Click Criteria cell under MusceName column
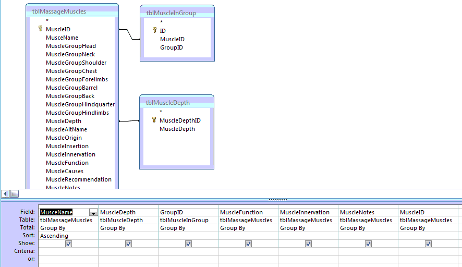The image size is (462, 267). click(68, 251)
